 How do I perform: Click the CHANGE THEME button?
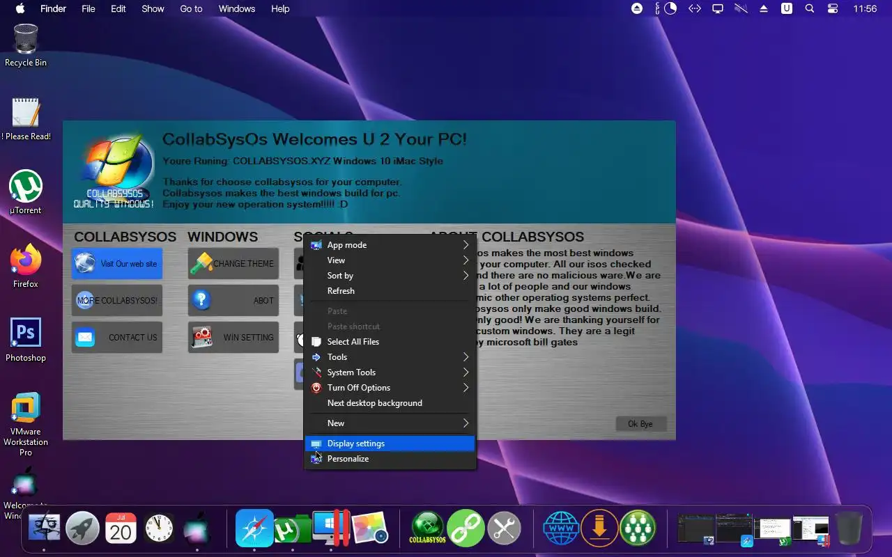pos(233,264)
